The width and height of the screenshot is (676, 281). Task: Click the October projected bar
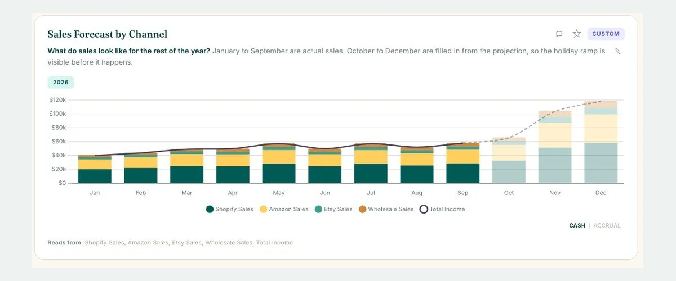[509, 160]
